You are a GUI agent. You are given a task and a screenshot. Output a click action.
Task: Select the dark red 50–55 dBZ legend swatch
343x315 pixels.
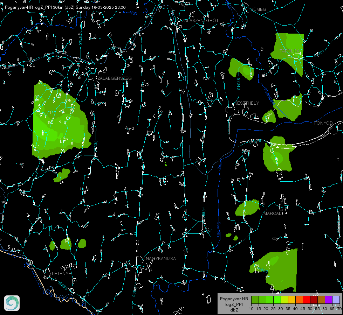pos(314,300)
